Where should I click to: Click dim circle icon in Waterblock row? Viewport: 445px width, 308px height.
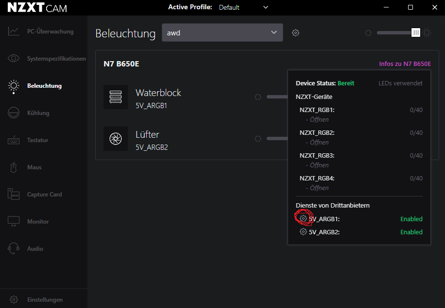click(x=257, y=97)
